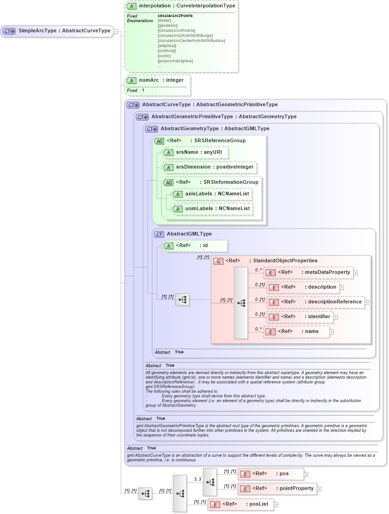Screen dimensions: 389x514
Task: Select the numArc : integer label
Action: click(x=161, y=80)
